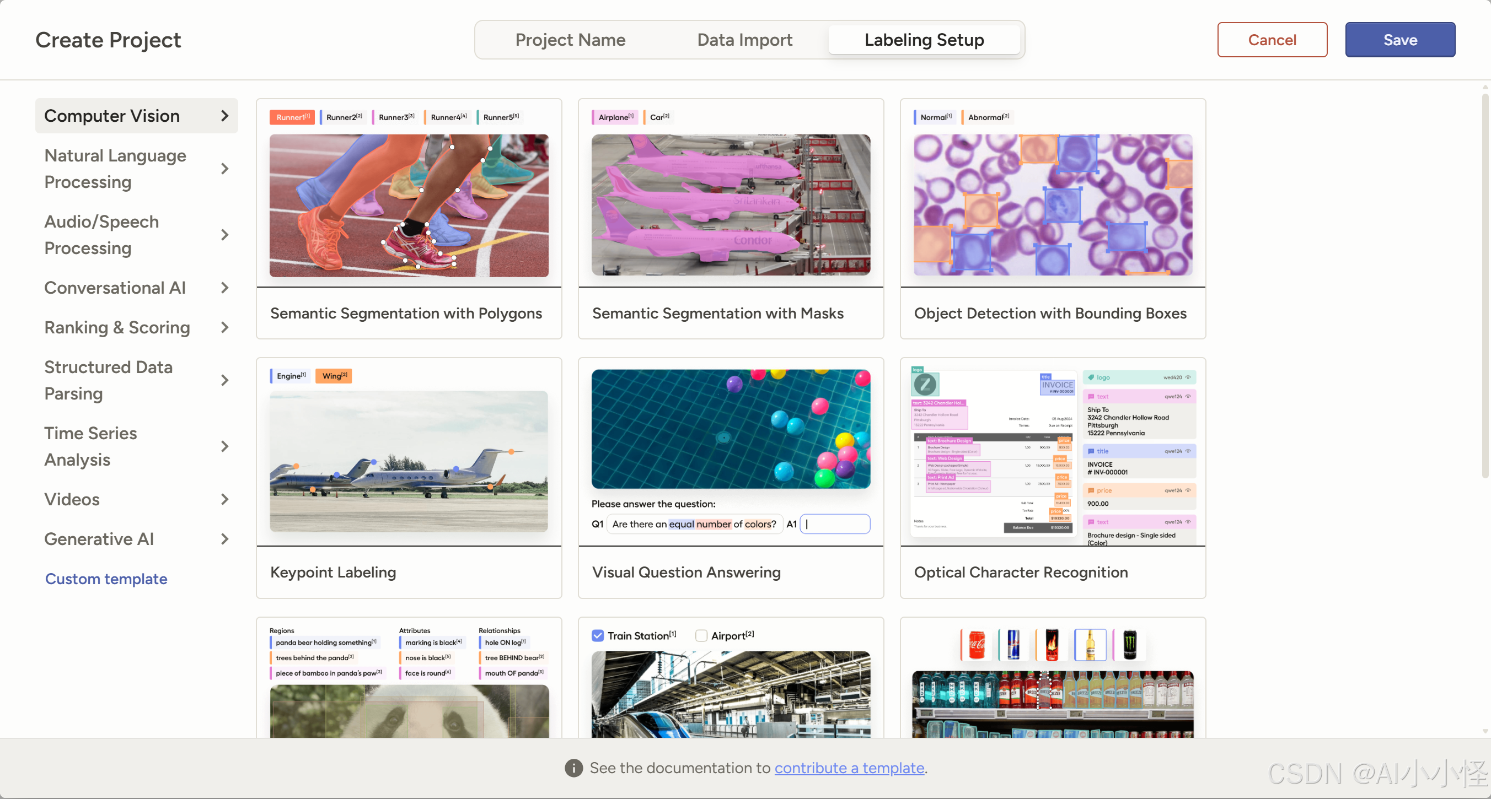
Task: Expand the Videos category arrow
Action: tap(224, 499)
